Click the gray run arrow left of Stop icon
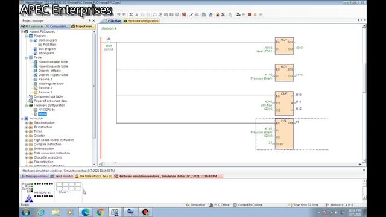This screenshot has height=217, width=386. click(x=244, y=14)
